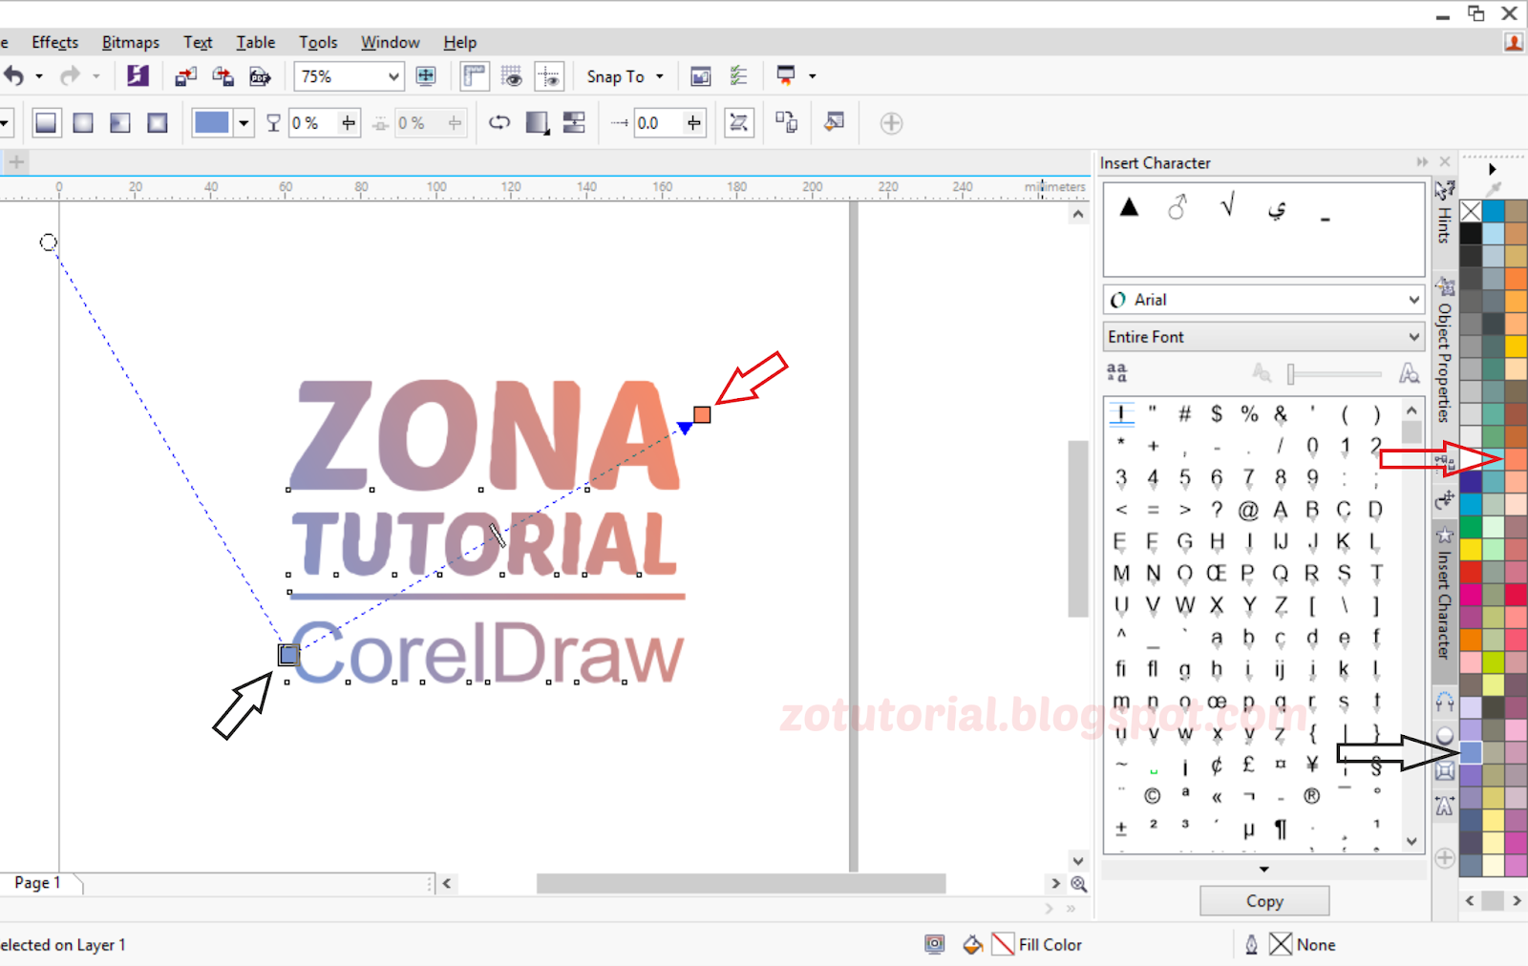Switch to Object Properties docker tab
The width and height of the screenshot is (1528, 966).
pyautogui.click(x=1445, y=350)
